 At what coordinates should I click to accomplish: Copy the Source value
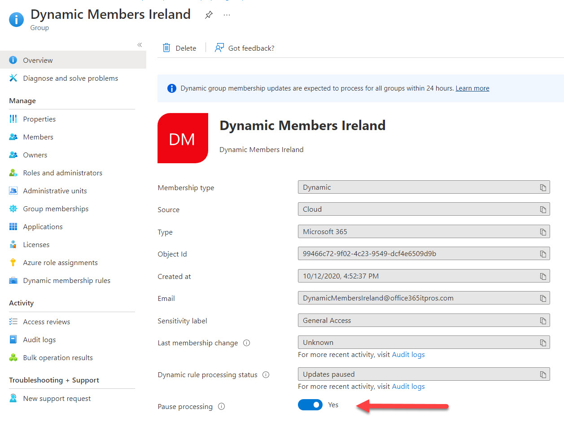[543, 209]
